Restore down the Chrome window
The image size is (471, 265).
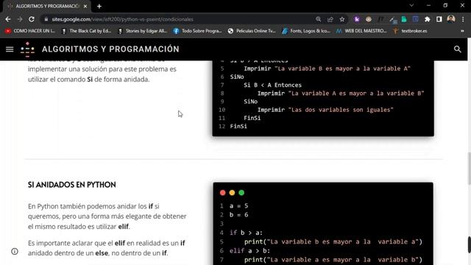pos(445,5)
